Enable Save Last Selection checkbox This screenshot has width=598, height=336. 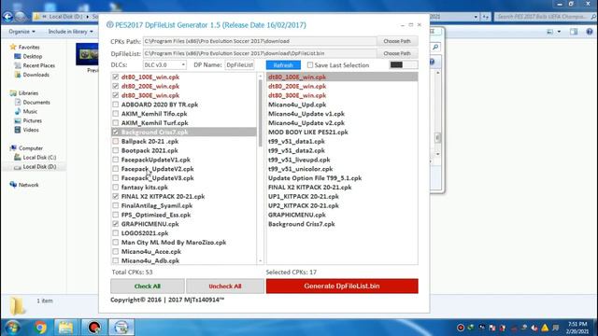click(x=310, y=65)
